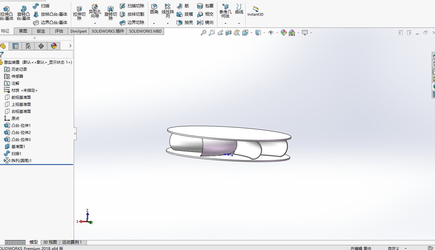Click Zoom to Area icon in view toolbar
The width and height of the screenshot is (435, 250).
pyautogui.click(x=212, y=33)
